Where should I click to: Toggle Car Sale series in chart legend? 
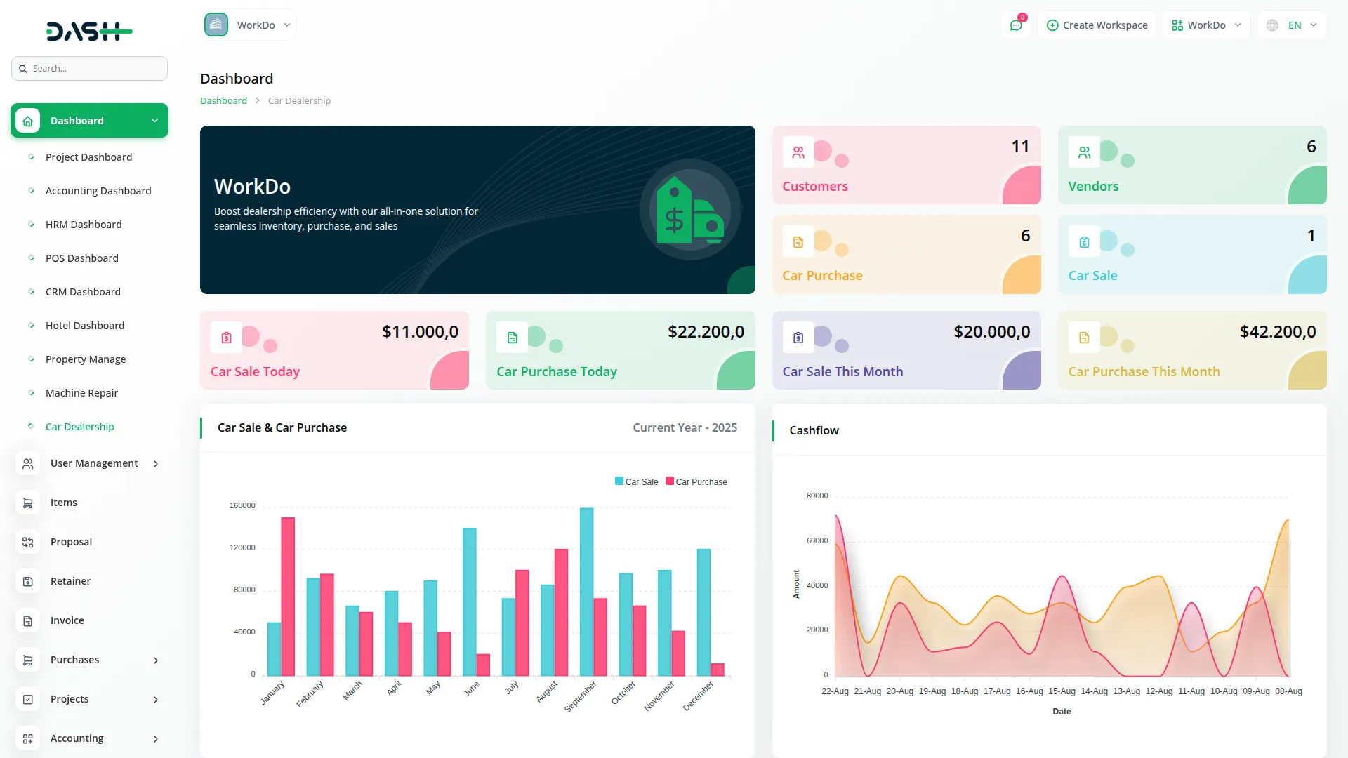click(636, 481)
